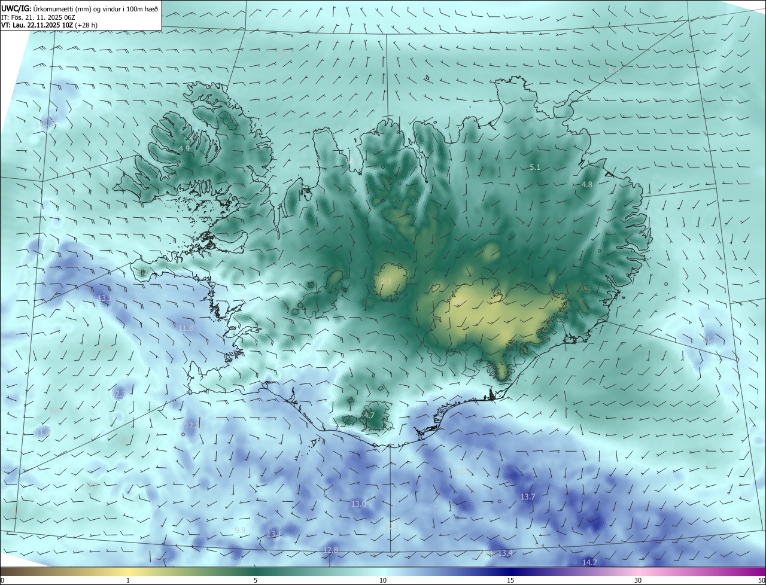Click the 12.8 value at the bottom edge
The width and height of the screenshot is (766, 585).
point(330,550)
